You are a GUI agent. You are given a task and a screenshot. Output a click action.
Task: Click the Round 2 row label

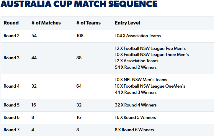12,36
